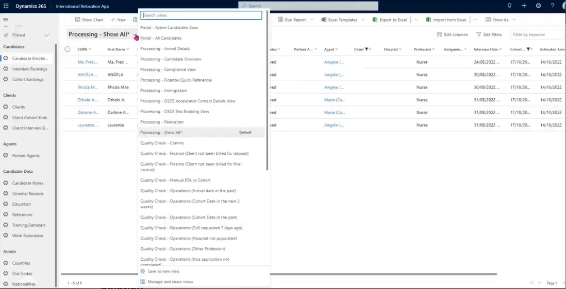Expand the Run Report dropdown chevron
566x289 pixels.
313,20
